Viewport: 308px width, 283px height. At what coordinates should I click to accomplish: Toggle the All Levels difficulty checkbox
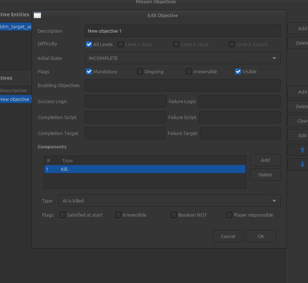pyautogui.click(x=89, y=44)
